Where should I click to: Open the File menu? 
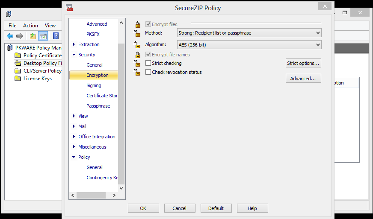pyautogui.click(x=12, y=26)
